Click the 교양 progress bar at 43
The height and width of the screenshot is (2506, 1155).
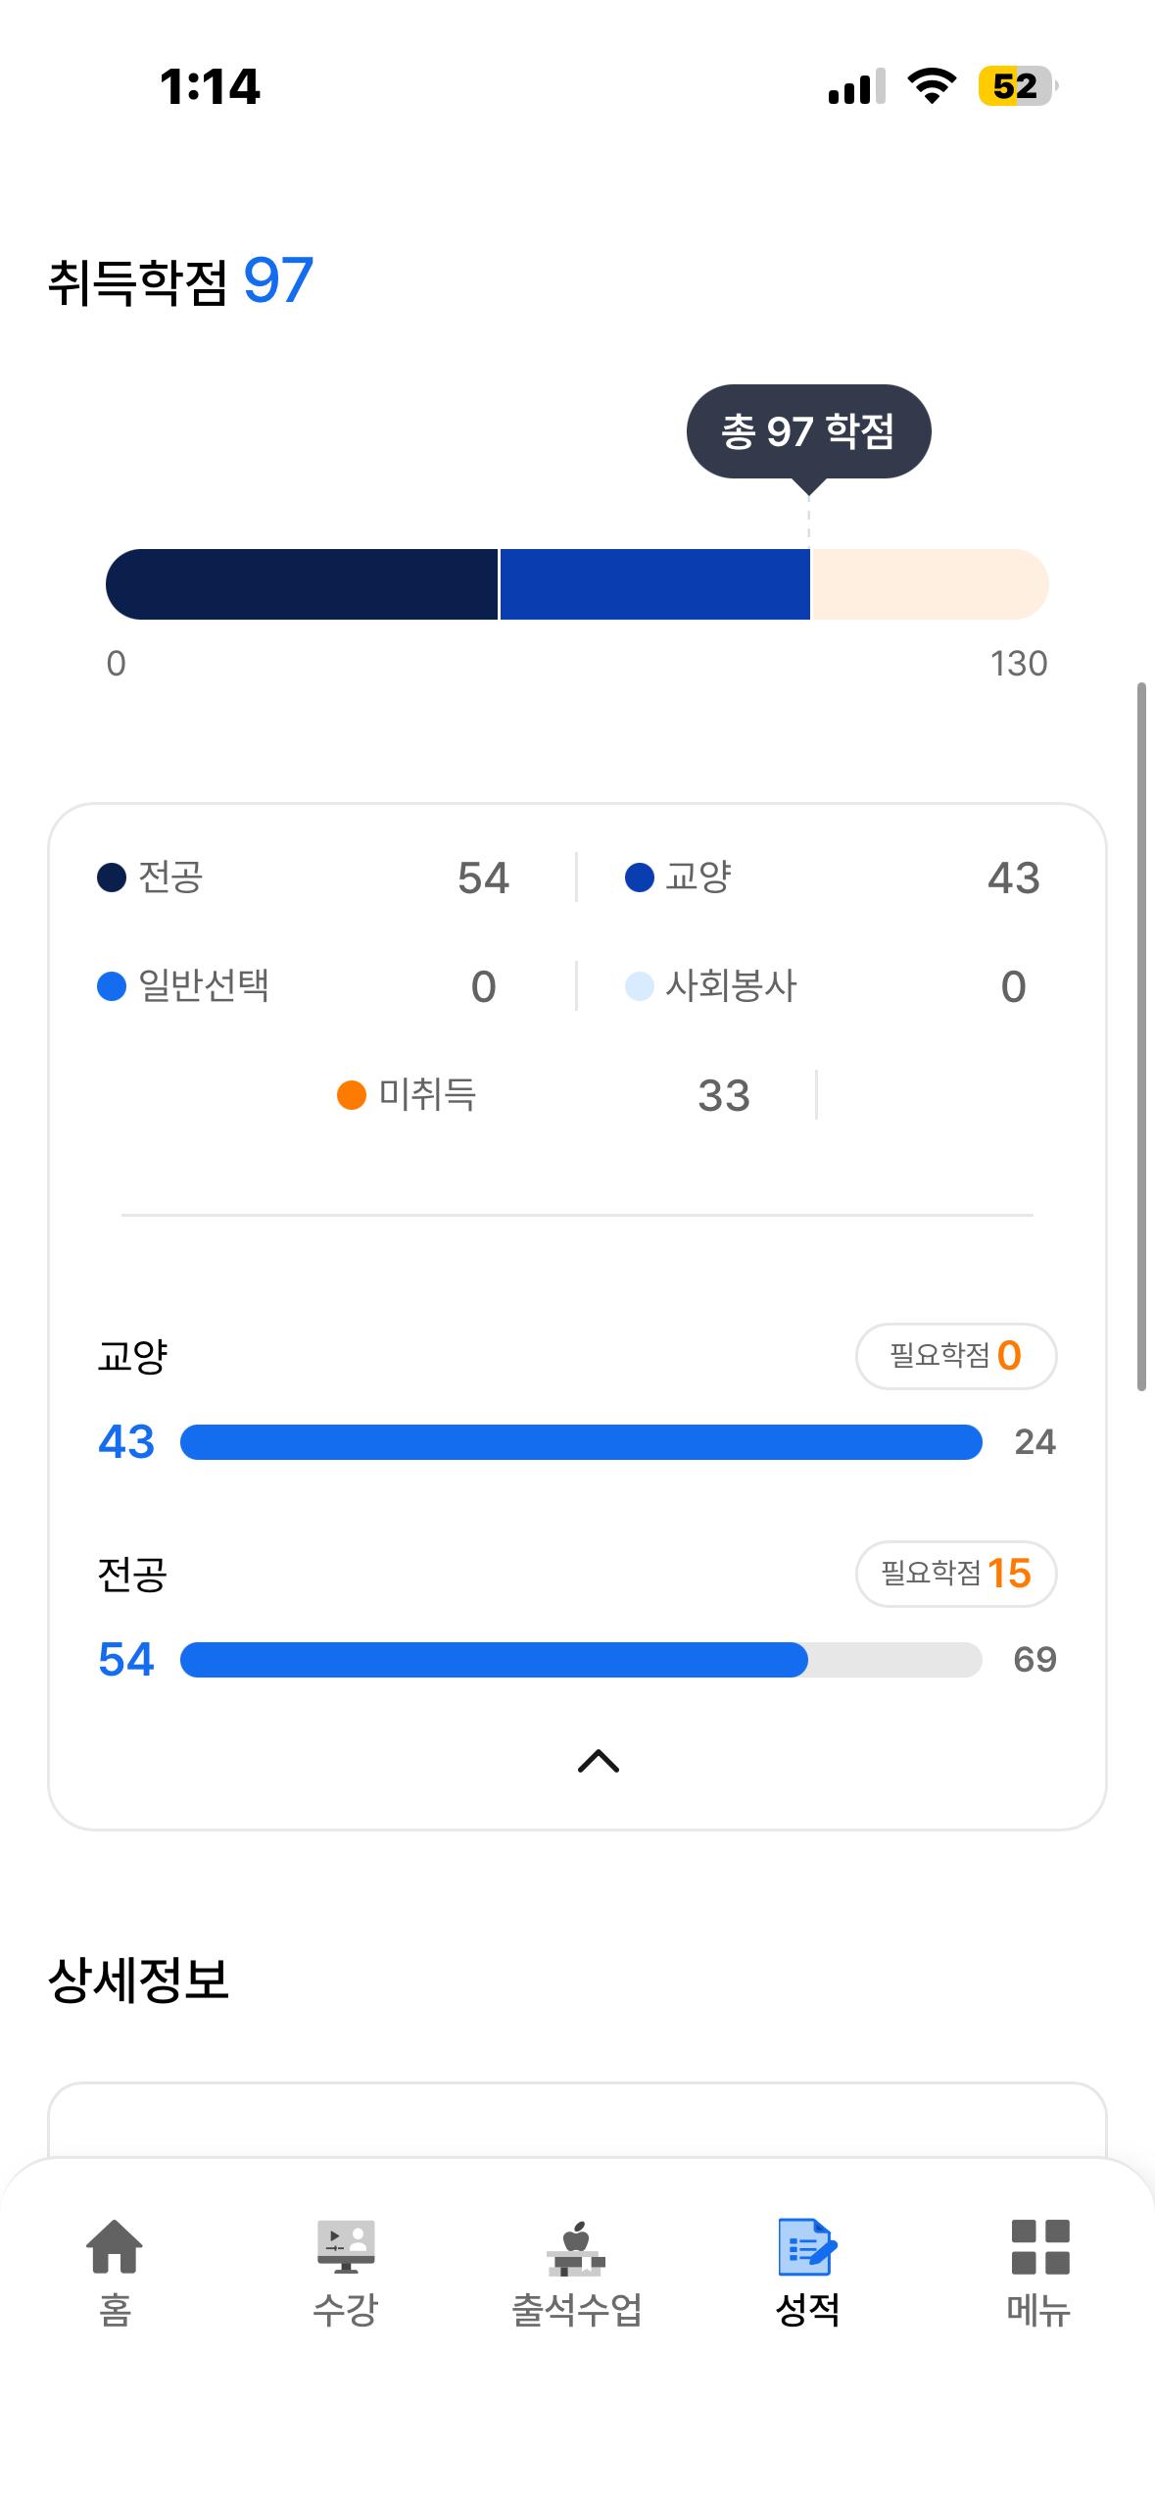click(x=581, y=1442)
